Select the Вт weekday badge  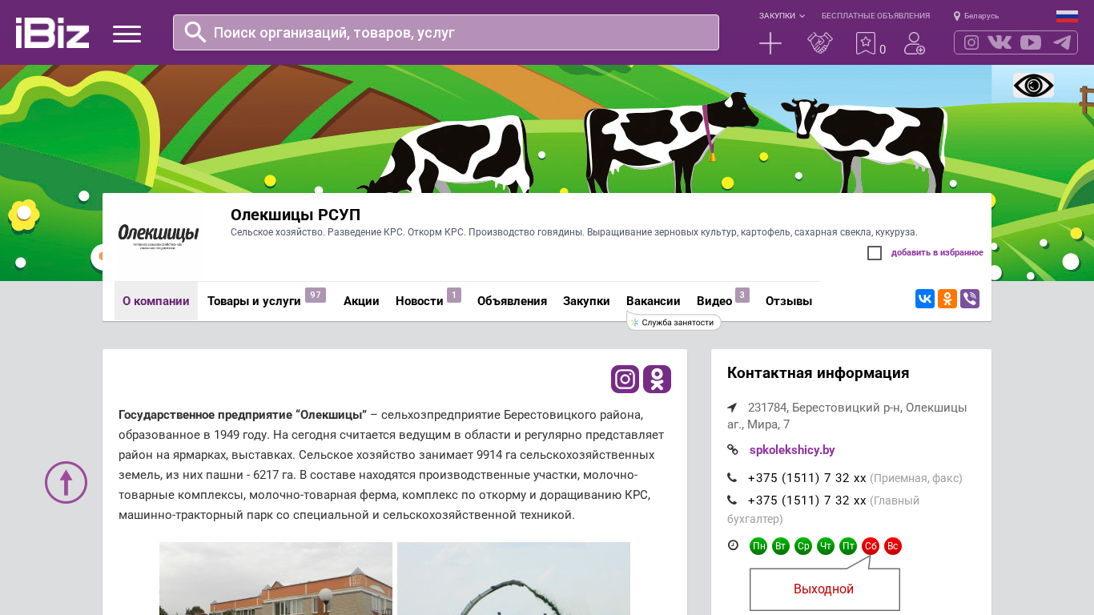[781, 546]
